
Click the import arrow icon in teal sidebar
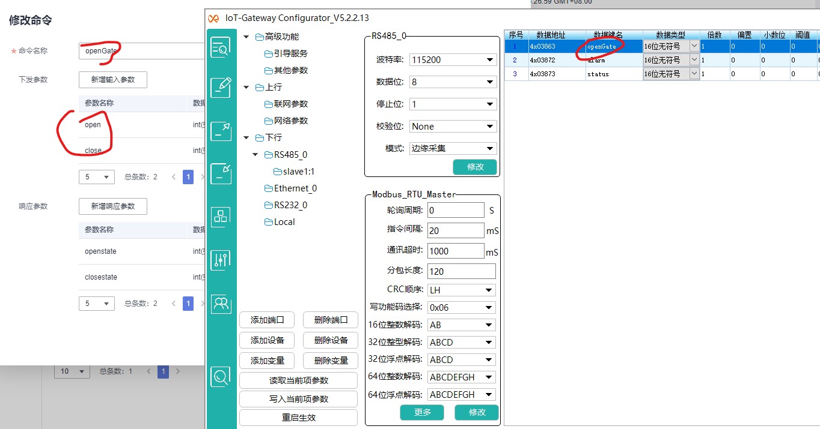[221, 174]
